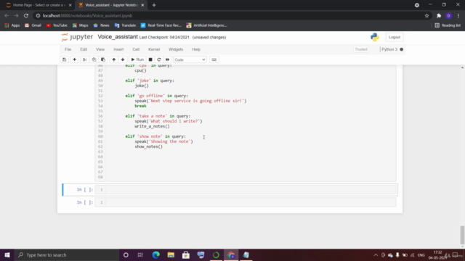Open a new browser tab
Screen dimensions: 465x261
point(154,5)
